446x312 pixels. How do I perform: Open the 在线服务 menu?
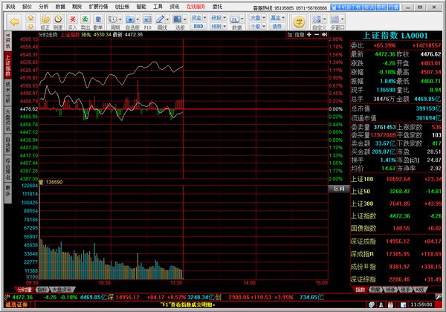click(x=195, y=4)
